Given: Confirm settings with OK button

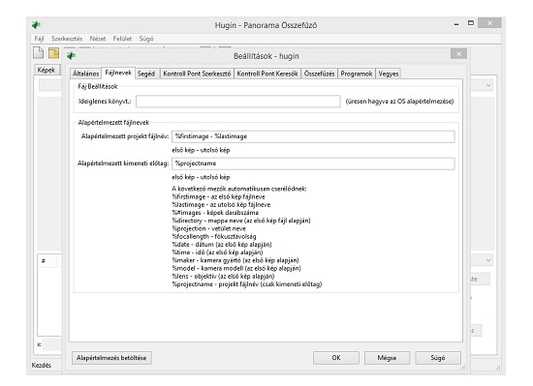Looking at the screenshot, I should pyautogui.click(x=336, y=358).
